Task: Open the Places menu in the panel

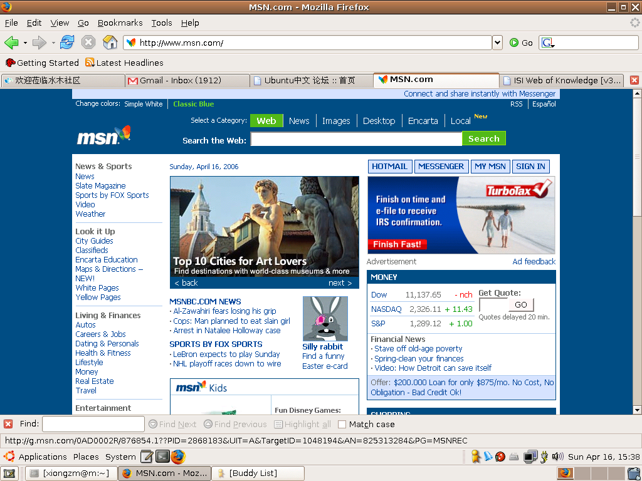Action: [86, 457]
